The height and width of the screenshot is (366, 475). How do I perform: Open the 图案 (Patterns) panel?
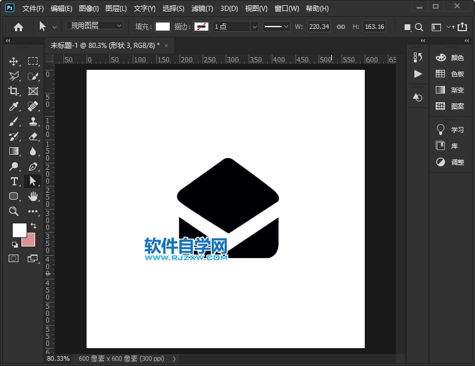point(451,106)
